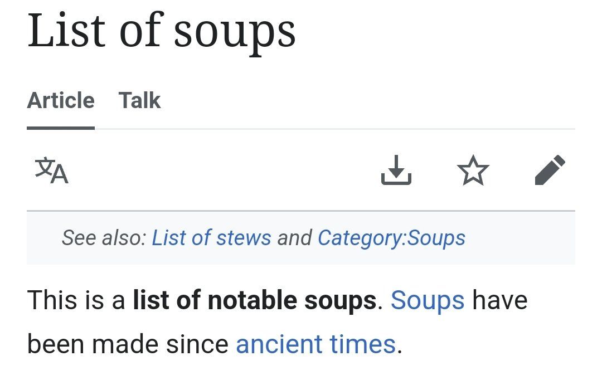Open the Soups article link
Viewport: 602px width, 385px height.
428,301
